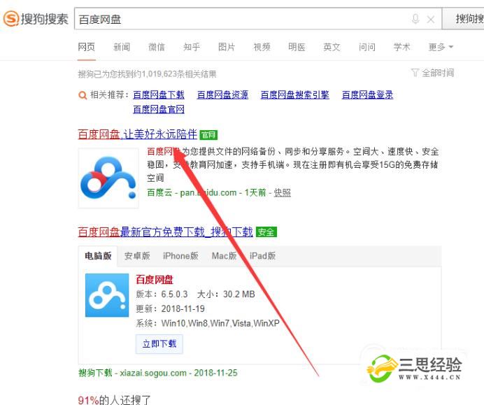Screen dimensions: 484x405
Task: Open result 百度网盘,让美好永远陪伴
Action: point(137,134)
